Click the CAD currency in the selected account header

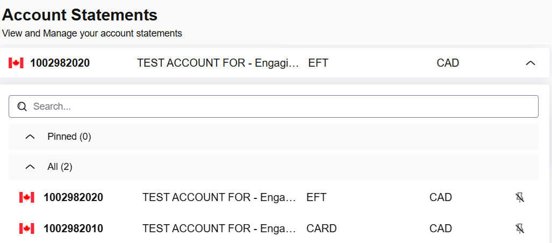click(448, 63)
